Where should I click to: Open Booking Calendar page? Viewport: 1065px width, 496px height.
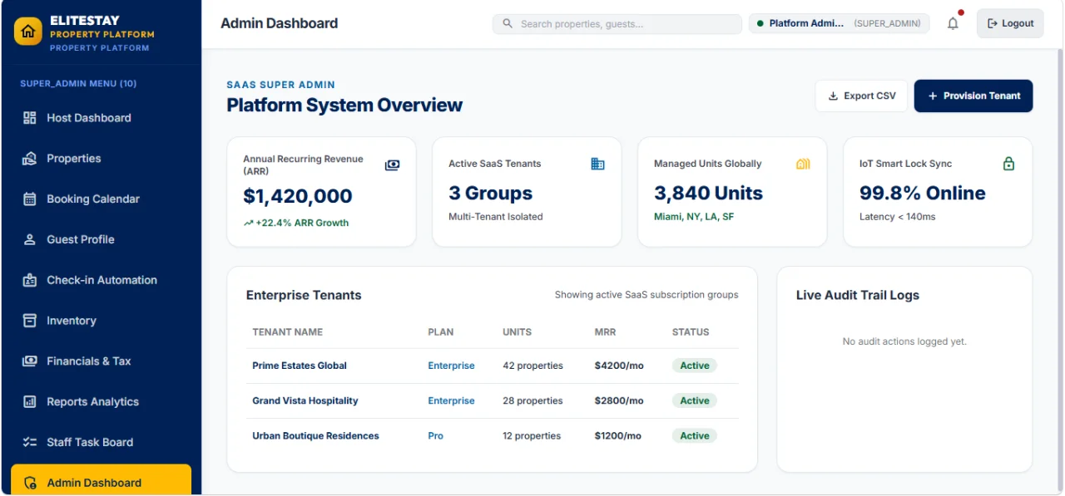click(101, 199)
